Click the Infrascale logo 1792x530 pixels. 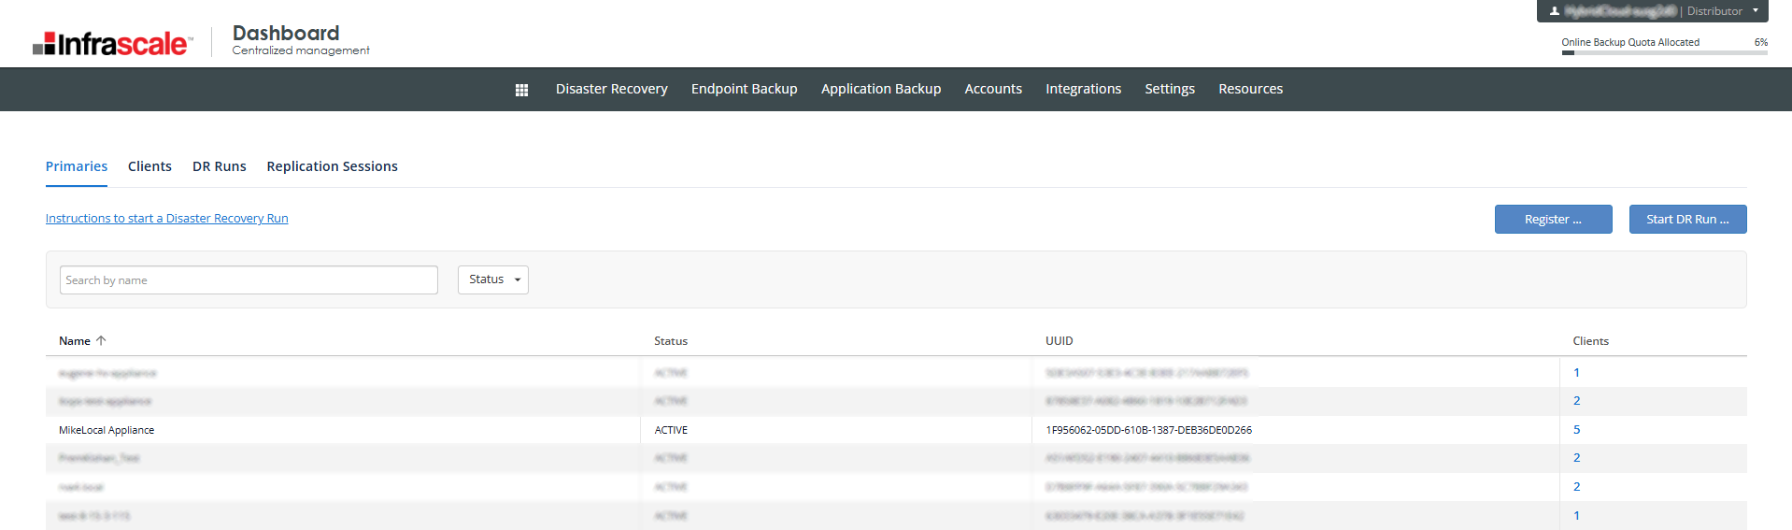[x=113, y=44]
